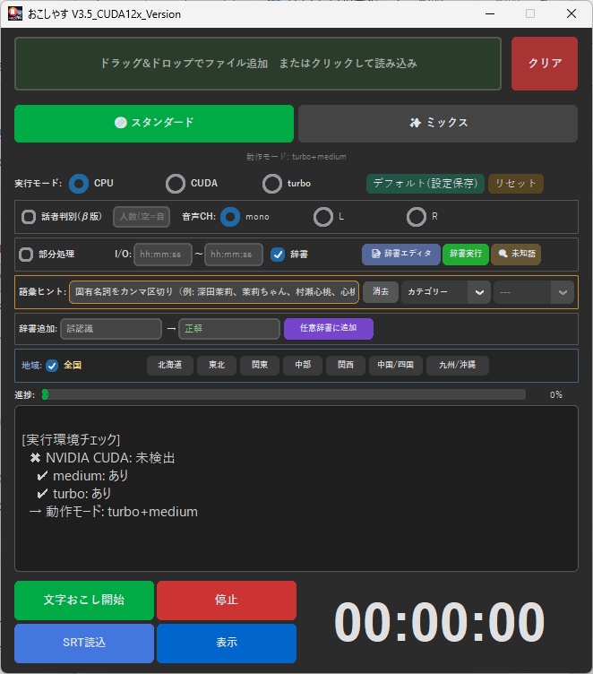Close the おこしやす window

[572, 13]
